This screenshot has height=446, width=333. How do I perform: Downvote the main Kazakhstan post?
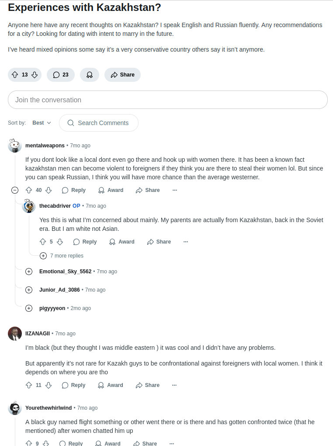(x=35, y=75)
